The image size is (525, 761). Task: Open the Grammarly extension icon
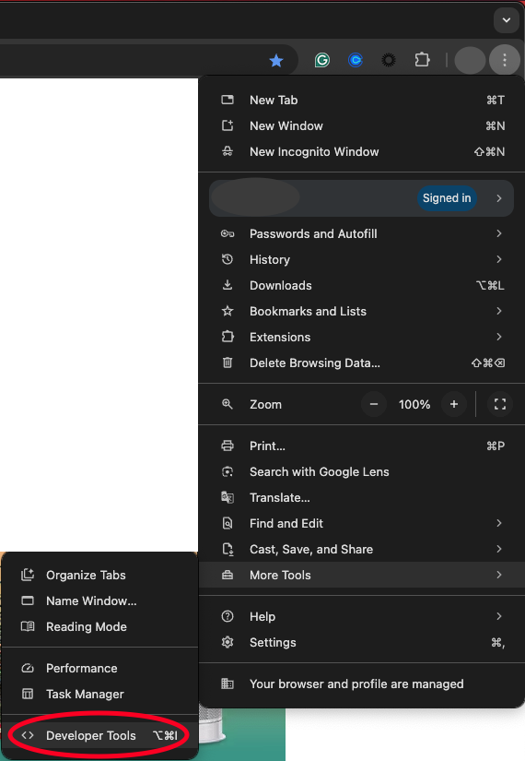(x=321, y=60)
